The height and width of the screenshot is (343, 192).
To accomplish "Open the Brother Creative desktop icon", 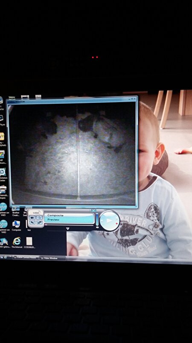I will pyautogui.click(x=16, y=211).
